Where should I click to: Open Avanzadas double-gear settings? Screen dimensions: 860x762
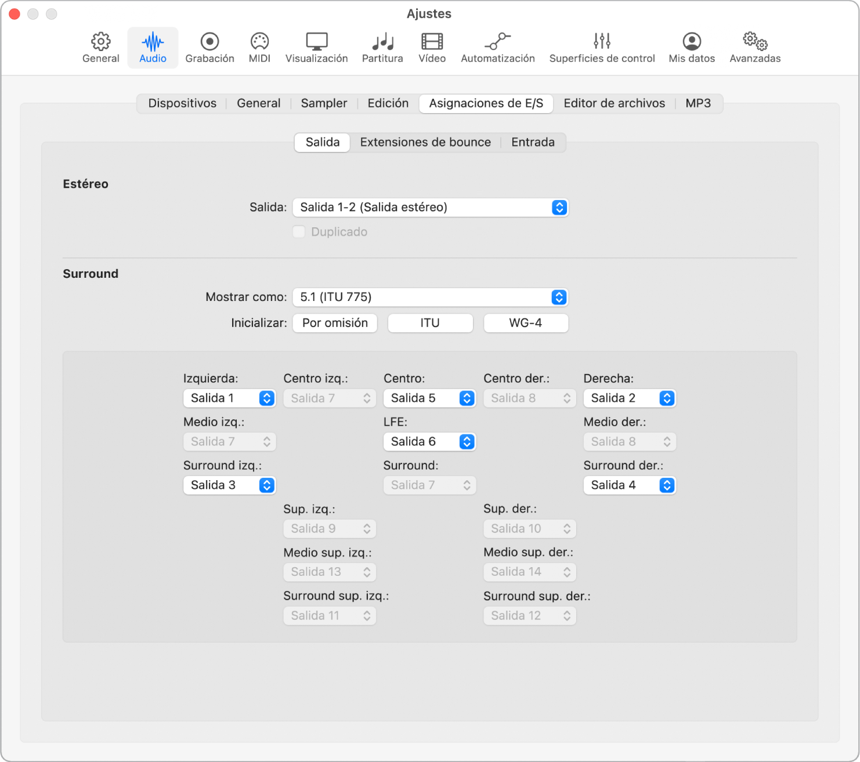(755, 48)
